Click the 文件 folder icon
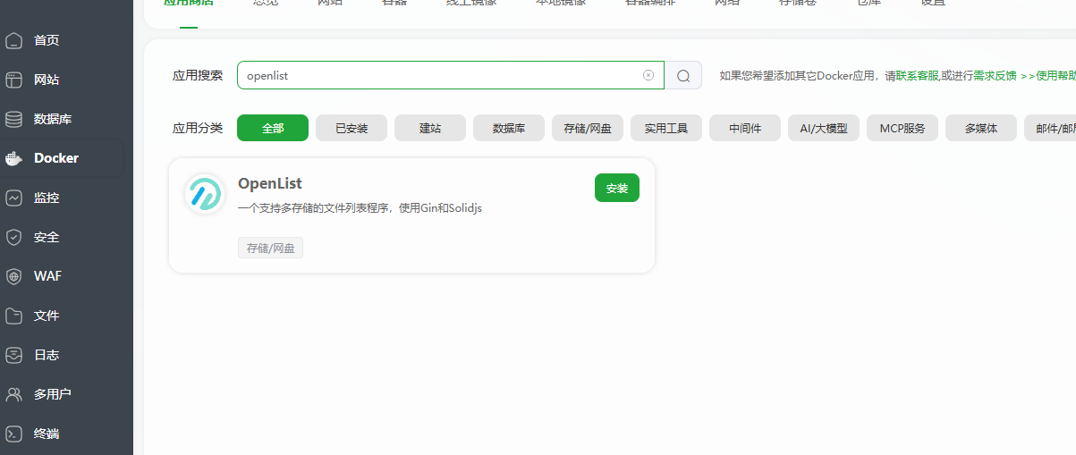Viewport: 1076px width, 455px height. (x=13, y=316)
